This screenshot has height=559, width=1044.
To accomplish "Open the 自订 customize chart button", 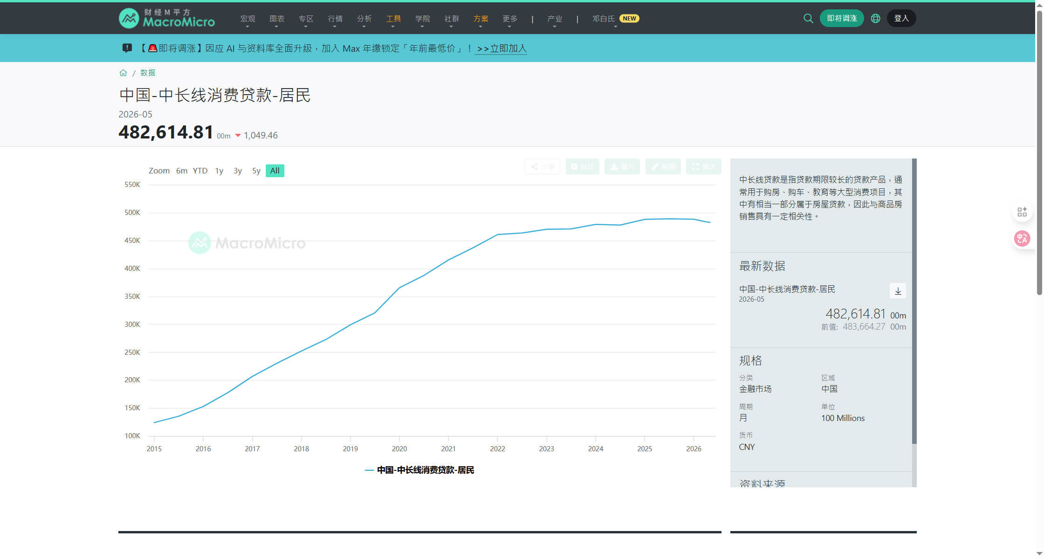I will tap(583, 166).
